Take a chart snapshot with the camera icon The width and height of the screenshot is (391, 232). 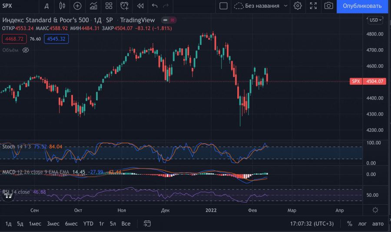pyautogui.click(x=329, y=6)
